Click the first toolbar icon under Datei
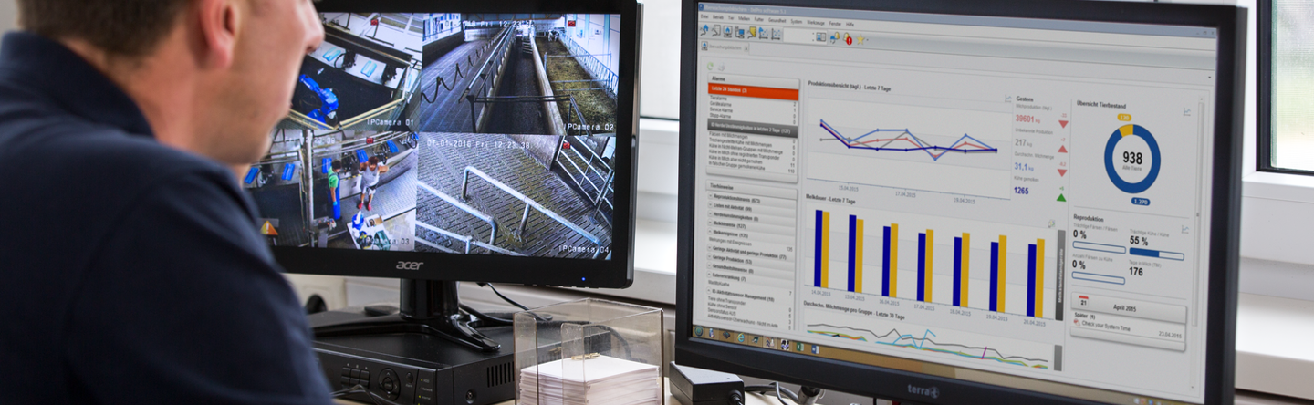Image resolution: width=1314 pixels, height=405 pixels. [704, 30]
